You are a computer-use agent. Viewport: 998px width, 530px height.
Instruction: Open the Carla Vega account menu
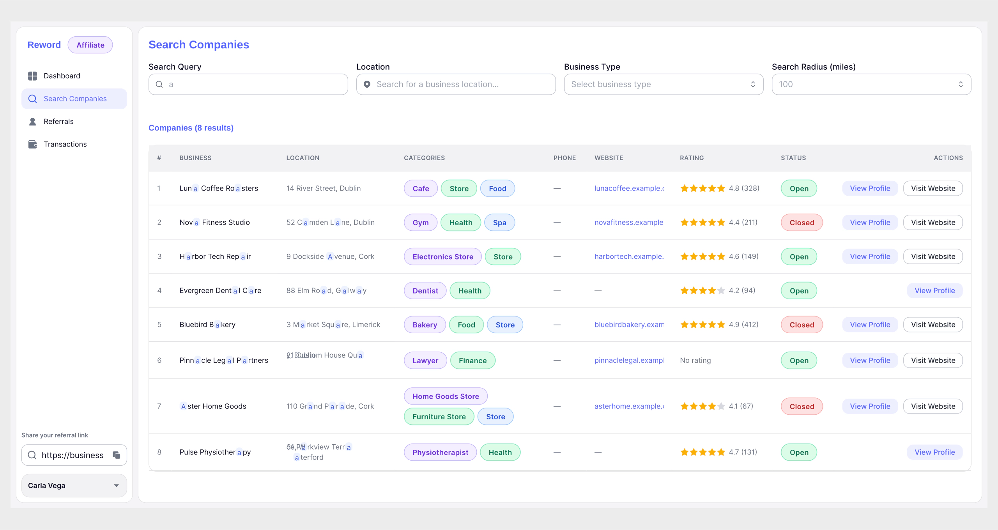74,486
